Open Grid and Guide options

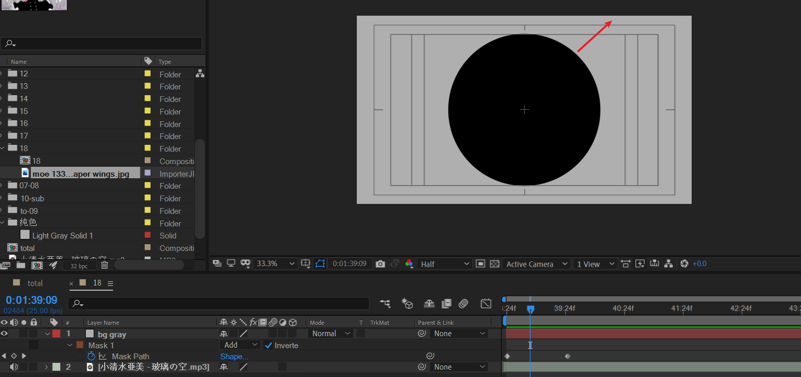pos(306,264)
